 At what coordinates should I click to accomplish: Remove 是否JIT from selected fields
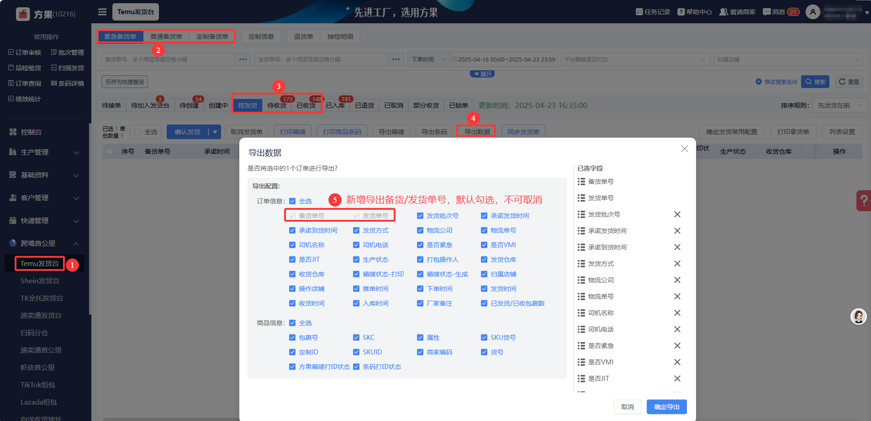pos(677,379)
